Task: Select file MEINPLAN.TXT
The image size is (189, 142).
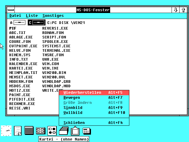Action: pos(23,73)
